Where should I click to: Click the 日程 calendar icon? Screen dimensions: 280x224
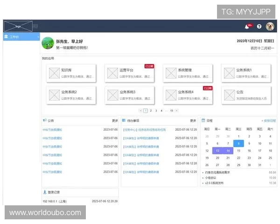coord(203,120)
